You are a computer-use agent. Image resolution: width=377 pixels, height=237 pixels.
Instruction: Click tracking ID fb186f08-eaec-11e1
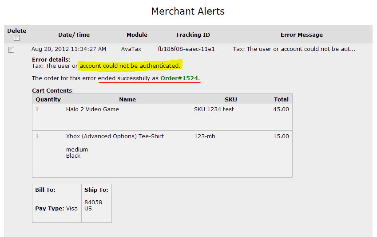click(x=186, y=49)
